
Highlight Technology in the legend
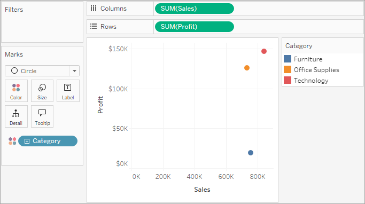311,81
